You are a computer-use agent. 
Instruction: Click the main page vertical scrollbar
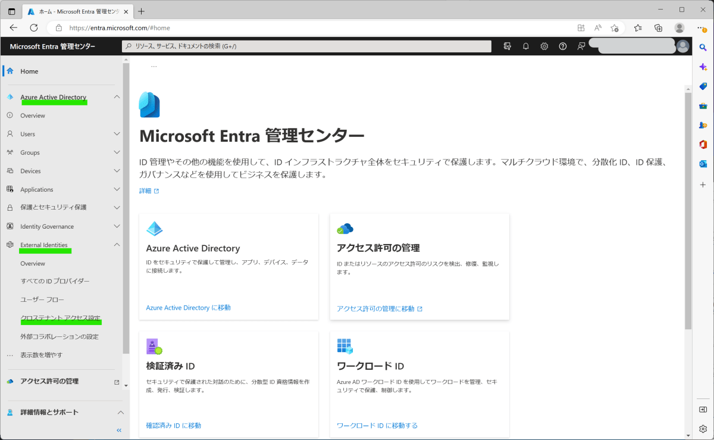point(688,211)
